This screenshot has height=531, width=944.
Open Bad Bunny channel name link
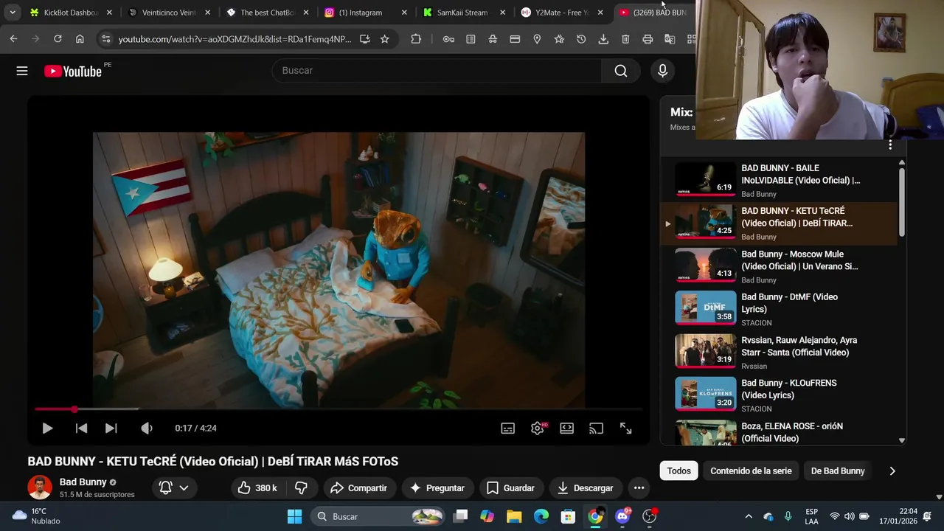point(83,482)
